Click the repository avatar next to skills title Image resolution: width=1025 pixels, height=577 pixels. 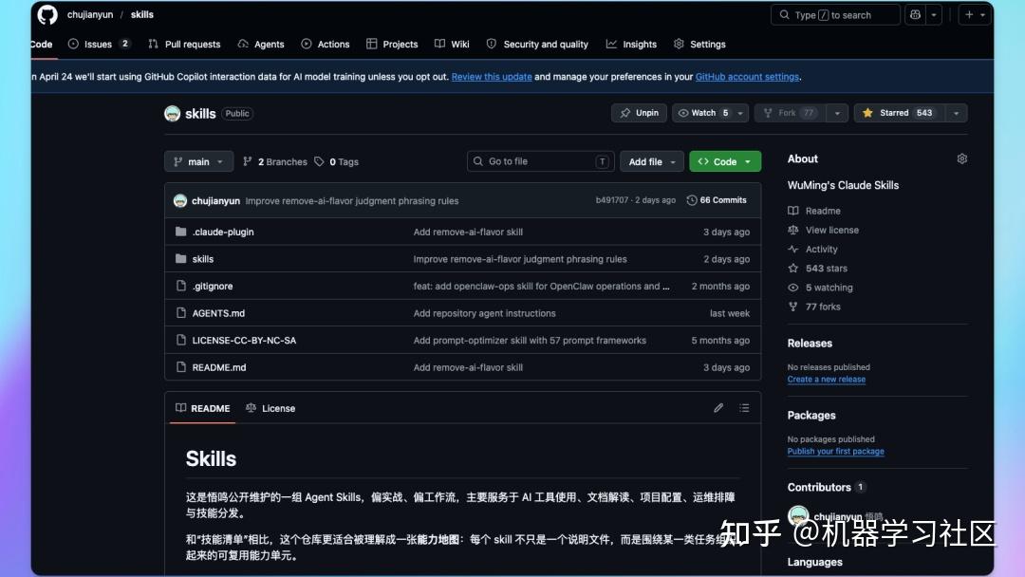172,113
